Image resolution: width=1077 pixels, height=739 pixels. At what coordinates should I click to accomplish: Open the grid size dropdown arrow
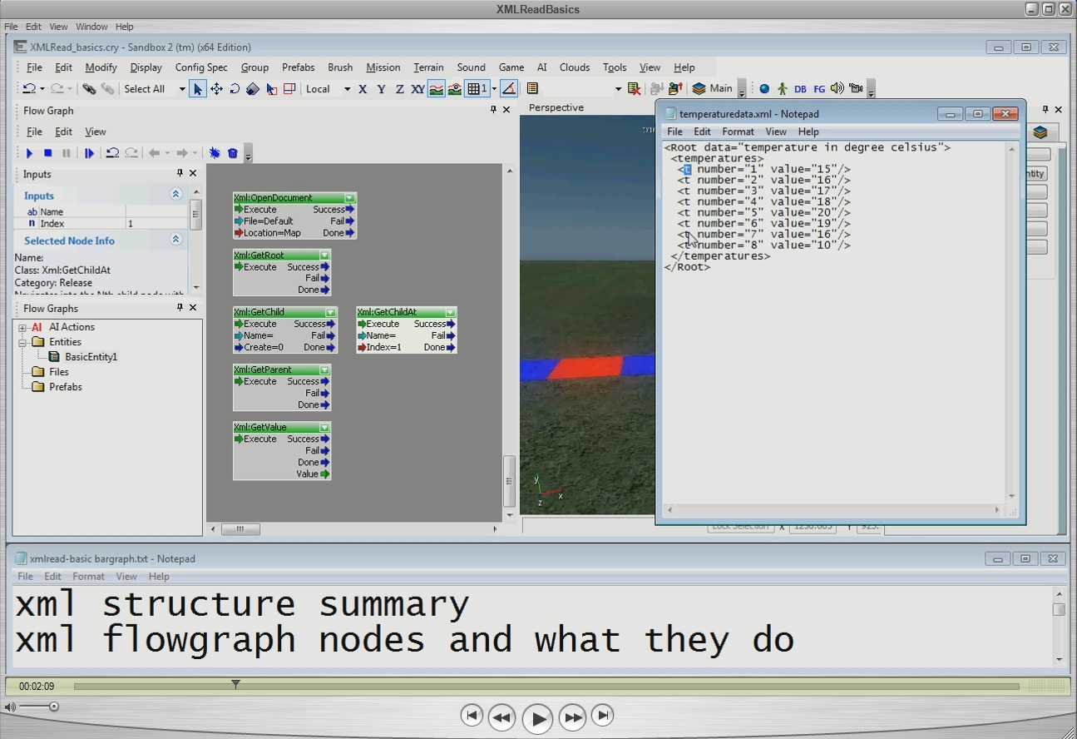(x=494, y=89)
